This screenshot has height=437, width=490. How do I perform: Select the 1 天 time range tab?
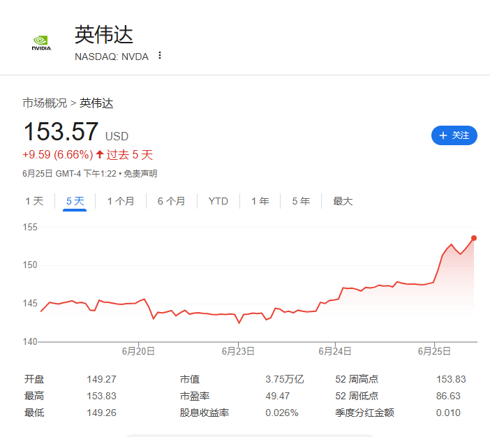coord(34,201)
